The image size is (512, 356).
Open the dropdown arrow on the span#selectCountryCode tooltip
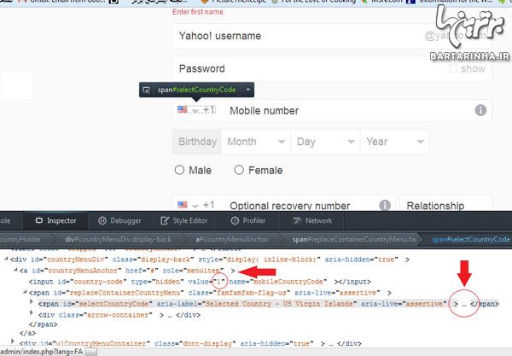pyautogui.click(x=247, y=90)
